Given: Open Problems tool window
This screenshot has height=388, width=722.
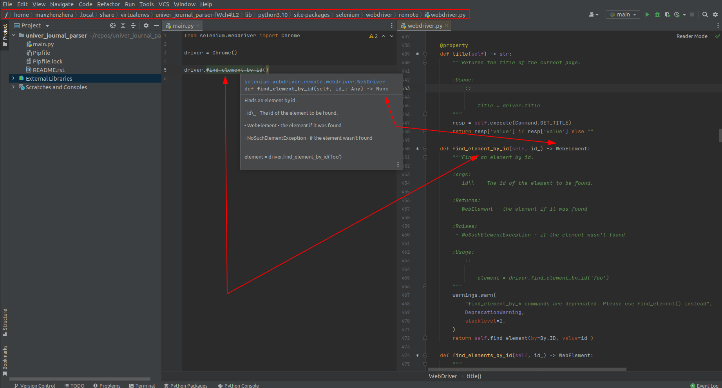Looking at the screenshot, I should point(107,385).
